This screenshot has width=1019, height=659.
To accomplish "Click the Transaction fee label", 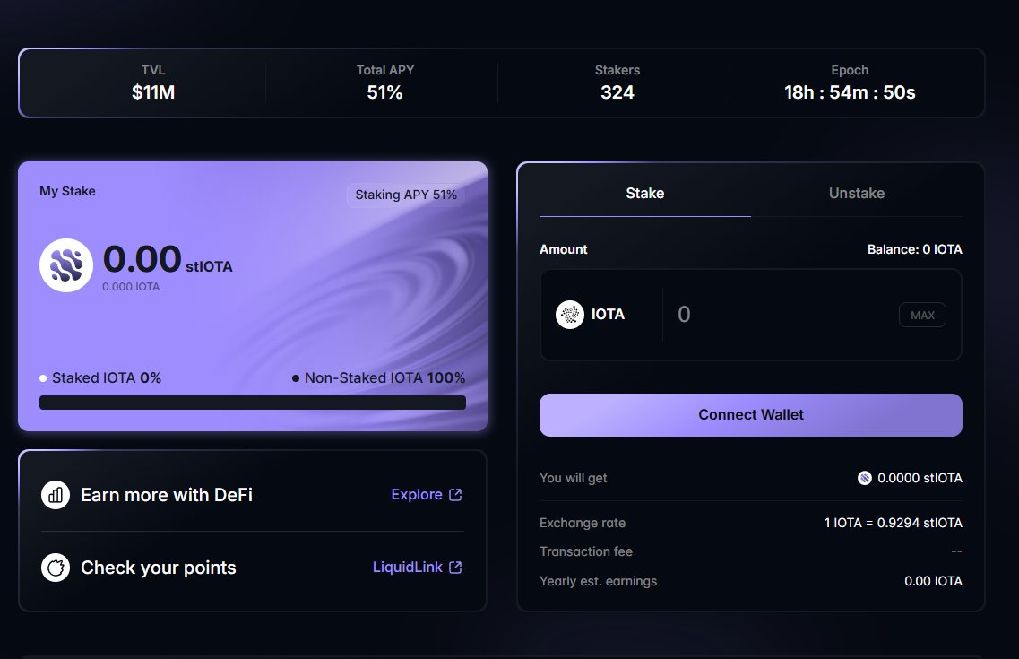I will pos(586,551).
